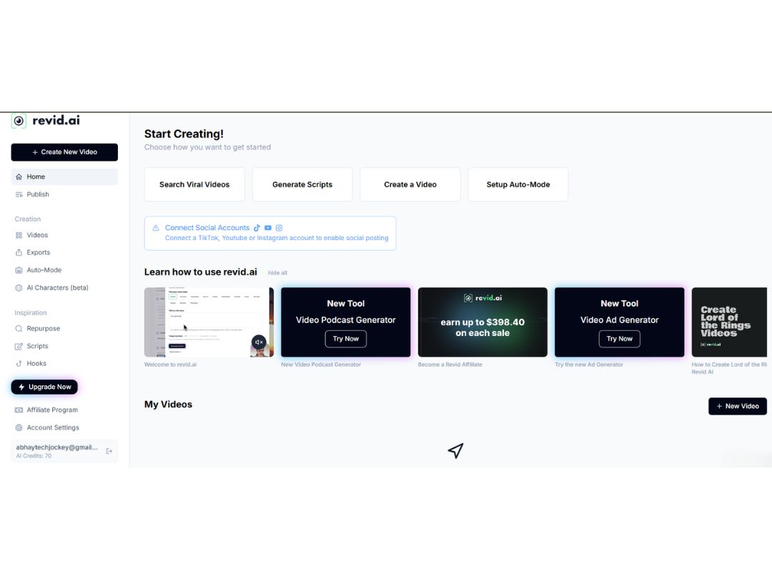The image size is (772, 579).
Task: Click the New Video Podcast Generator caption
Action: (x=321, y=365)
